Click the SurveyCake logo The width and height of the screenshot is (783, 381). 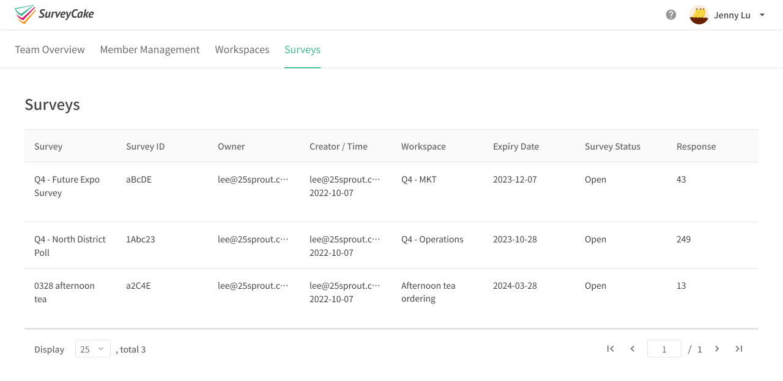54,15
